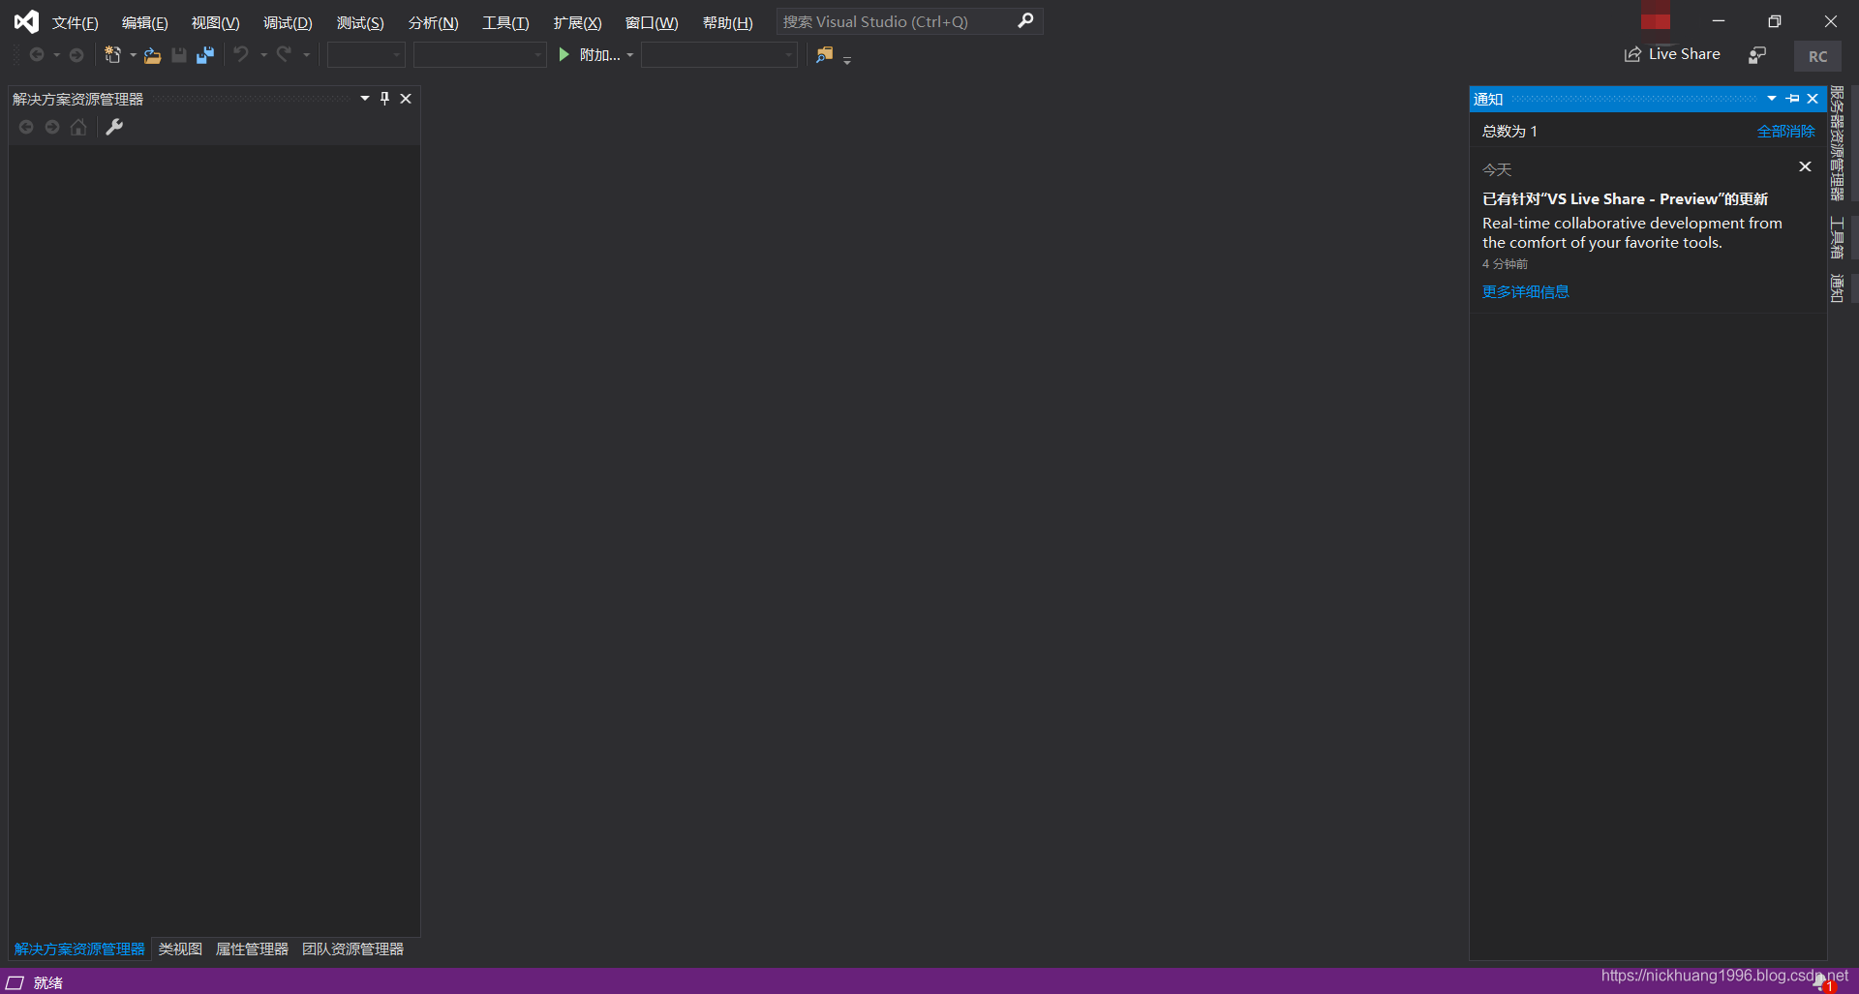
Task: Open the Solution Explorer window options chevron
Action: tap(363, 98)
